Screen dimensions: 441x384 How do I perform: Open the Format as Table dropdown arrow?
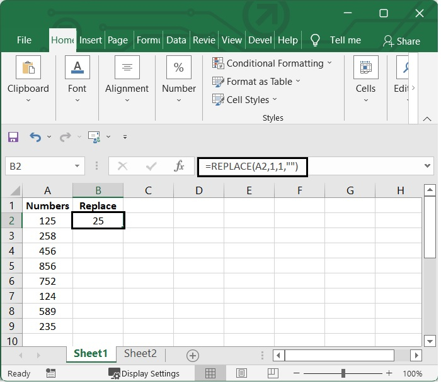pyautogui.click(x=298, y=81)
